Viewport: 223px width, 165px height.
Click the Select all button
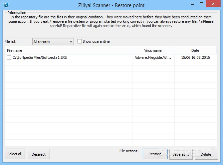15,154
